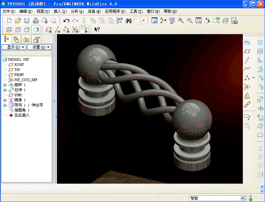The height and width of the screenshot is (202, 265).
Task: Toggle datum axes display
Action: 58,29
